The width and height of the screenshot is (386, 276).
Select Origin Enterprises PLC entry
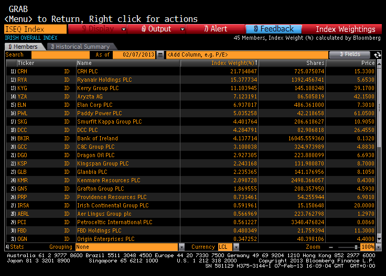(105, 239)
